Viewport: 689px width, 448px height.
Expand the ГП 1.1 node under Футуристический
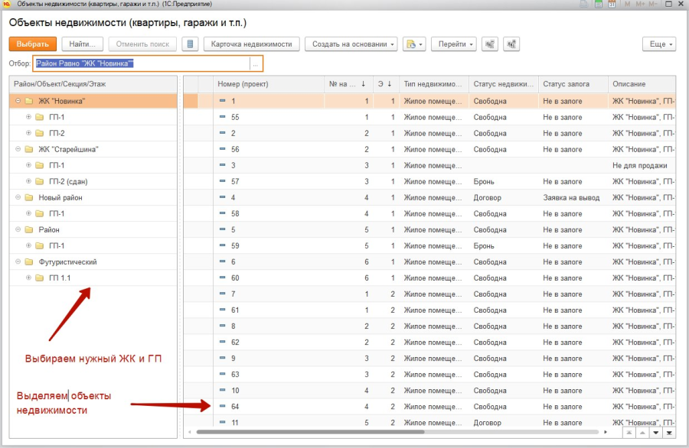(x=28, y=278)
